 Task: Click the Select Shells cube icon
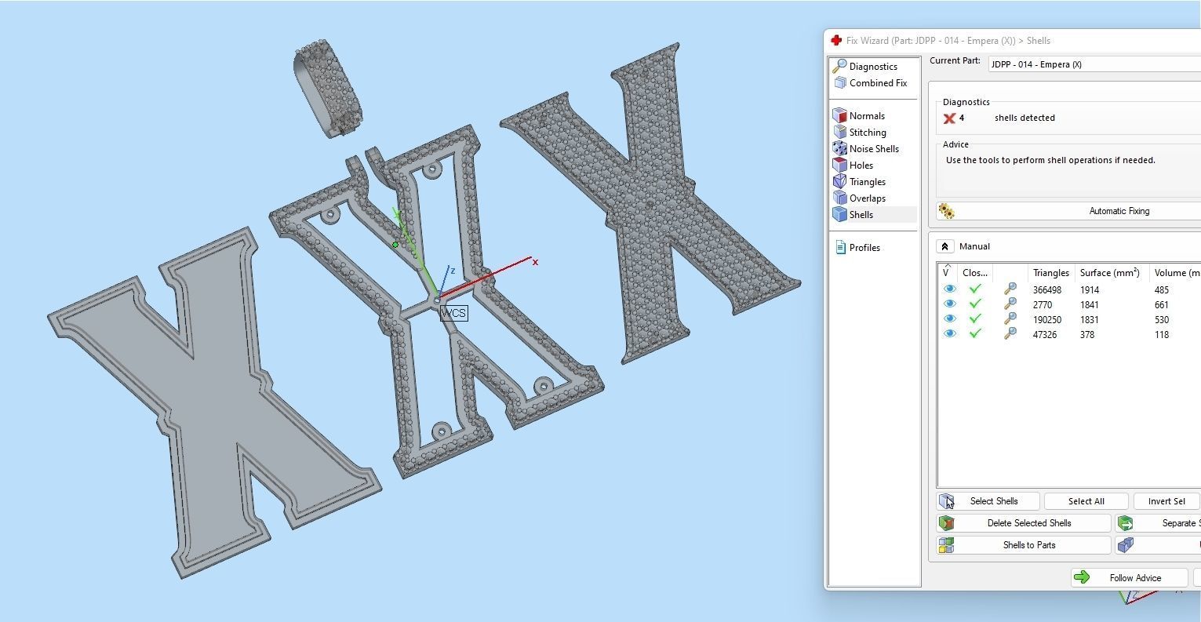point(947,501)
